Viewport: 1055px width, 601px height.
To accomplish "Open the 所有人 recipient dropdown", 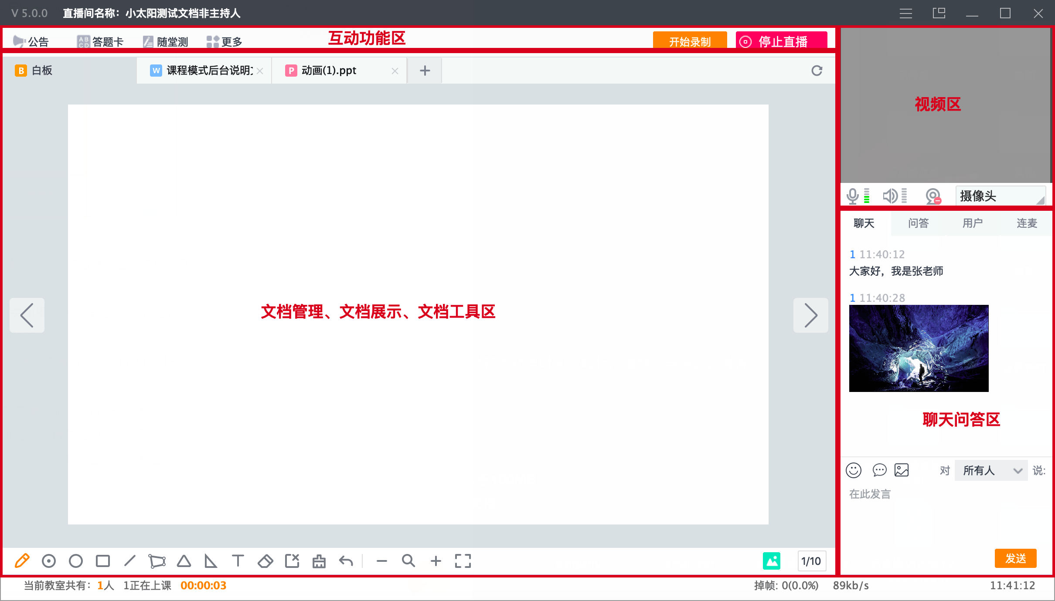I will pos(991,470).
